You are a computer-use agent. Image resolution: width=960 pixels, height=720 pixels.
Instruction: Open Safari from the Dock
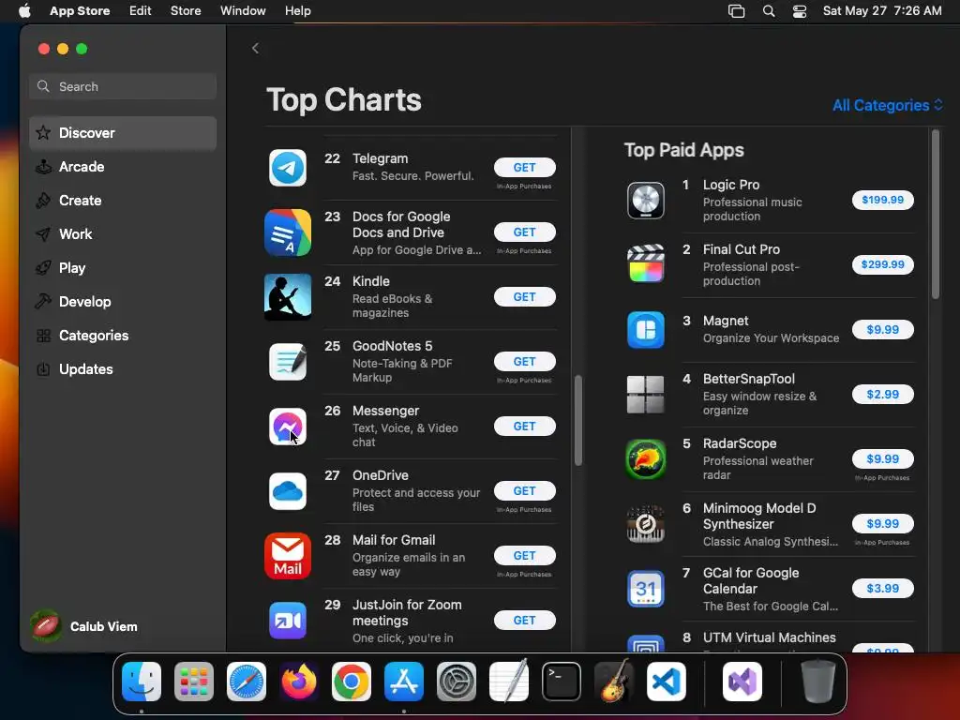[x=247, y=682]
